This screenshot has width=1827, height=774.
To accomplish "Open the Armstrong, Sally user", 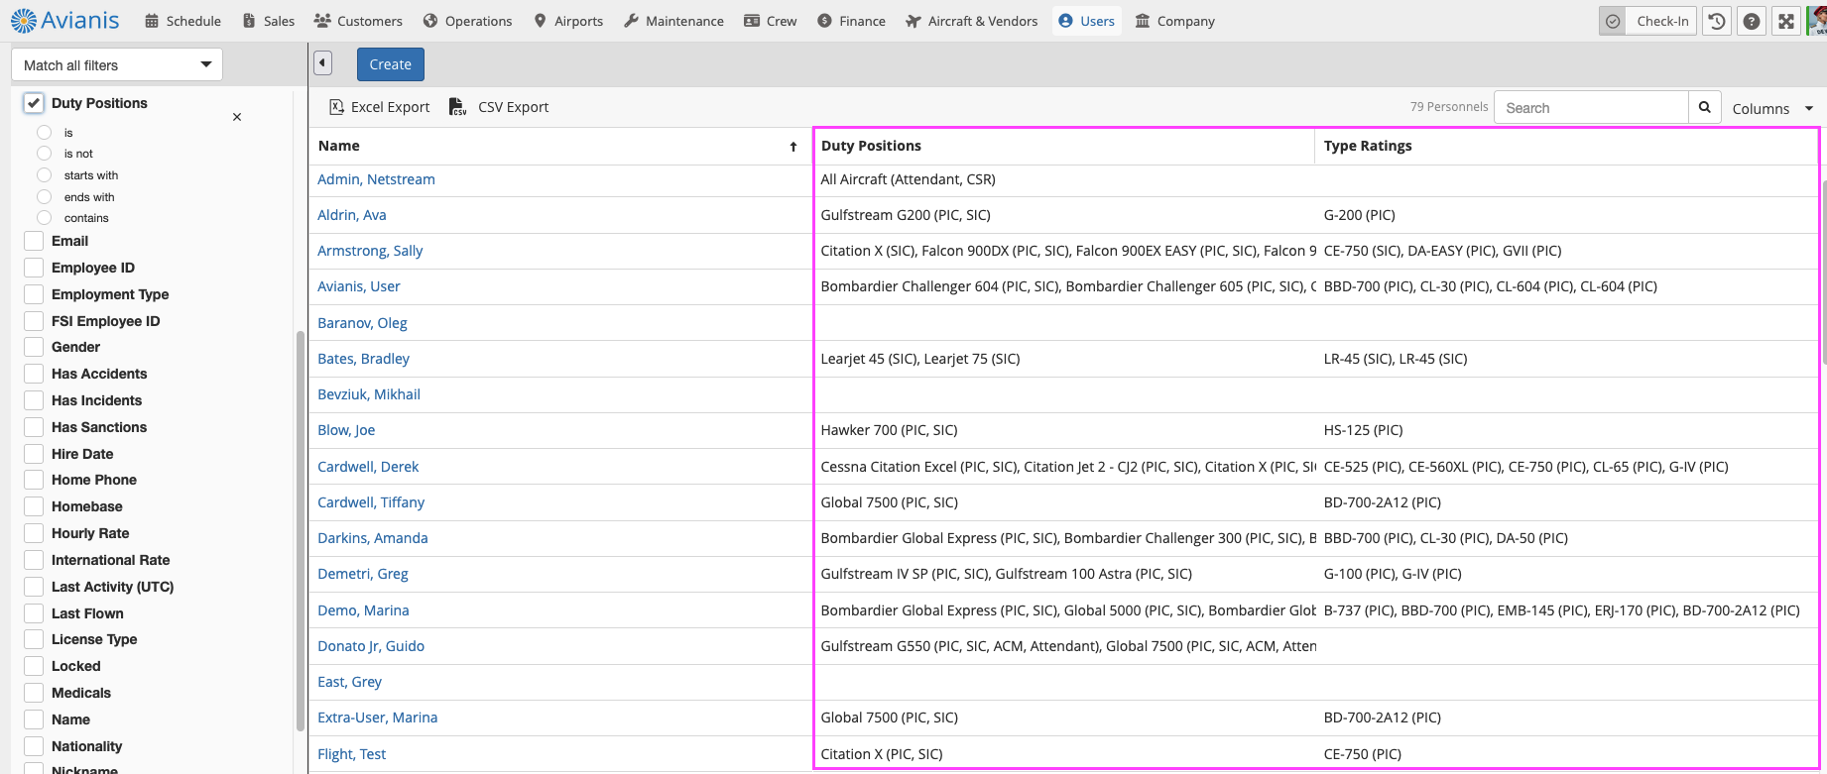I will point(370,251).
